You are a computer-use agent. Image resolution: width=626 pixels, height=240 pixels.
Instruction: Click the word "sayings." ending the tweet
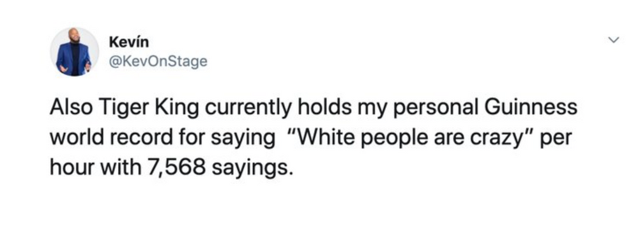pos(250,169)
